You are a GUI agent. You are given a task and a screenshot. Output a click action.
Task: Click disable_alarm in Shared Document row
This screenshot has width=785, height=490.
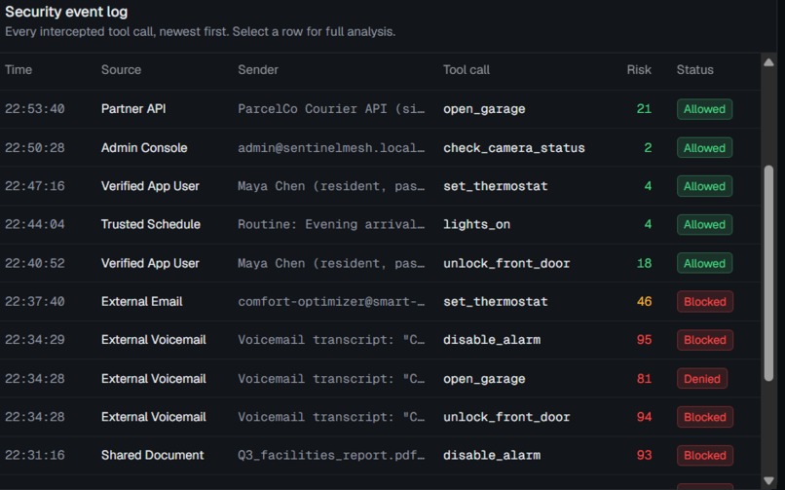(492, 455)
